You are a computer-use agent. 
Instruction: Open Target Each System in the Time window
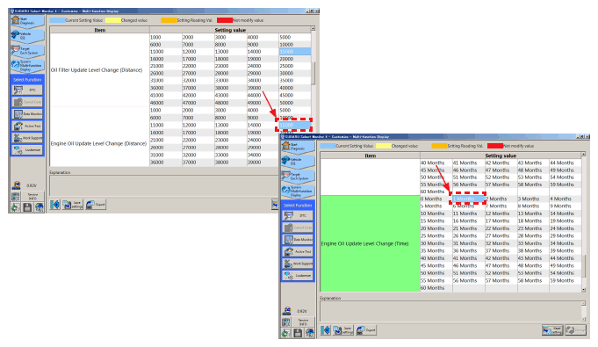298,176
